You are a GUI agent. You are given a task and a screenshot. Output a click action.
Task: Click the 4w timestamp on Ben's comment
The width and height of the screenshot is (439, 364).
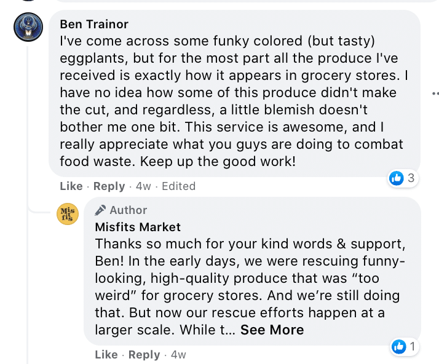click(x=143, y=186)
